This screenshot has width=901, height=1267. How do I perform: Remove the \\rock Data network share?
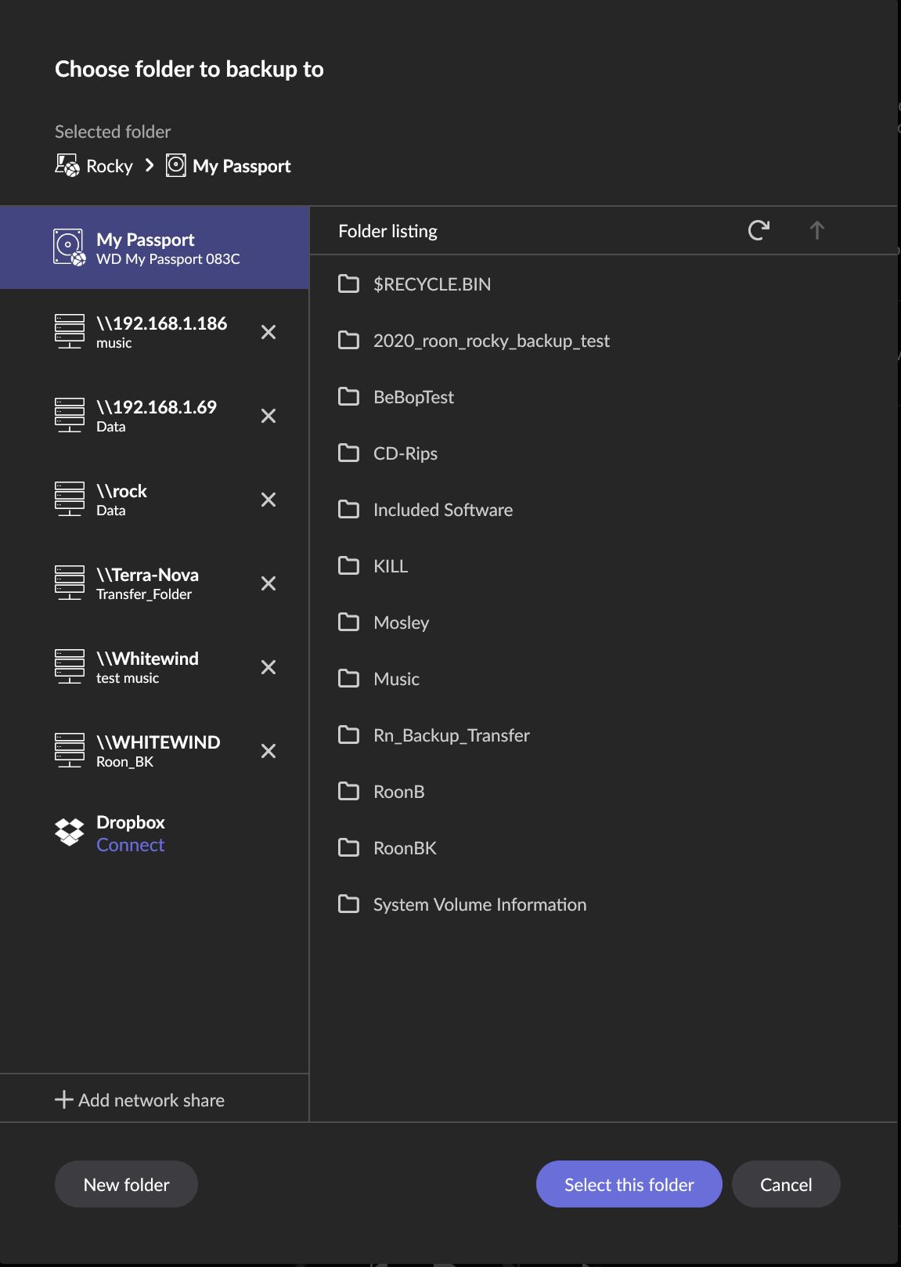coord(268,500)
